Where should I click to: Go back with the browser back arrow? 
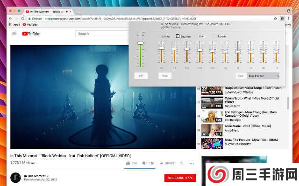(x=11, y=18)
